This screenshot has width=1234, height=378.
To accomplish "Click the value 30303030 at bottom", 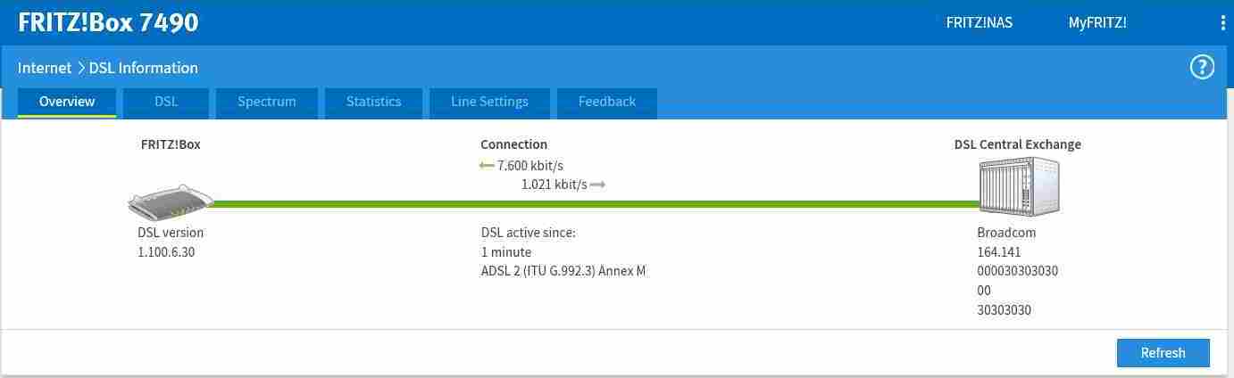I will coord(1005,310).
